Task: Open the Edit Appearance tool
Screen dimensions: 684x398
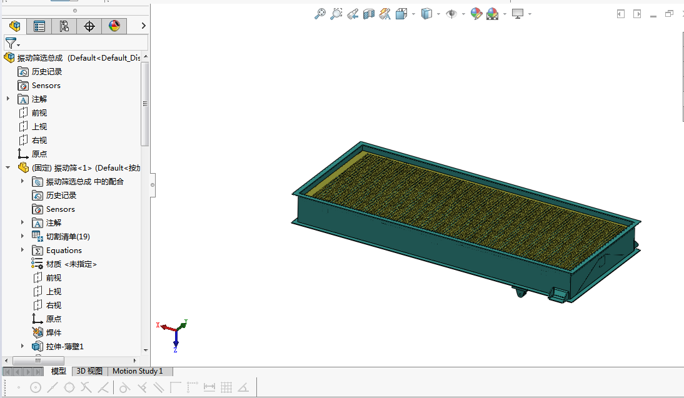Action: click(x=476, y=14)
